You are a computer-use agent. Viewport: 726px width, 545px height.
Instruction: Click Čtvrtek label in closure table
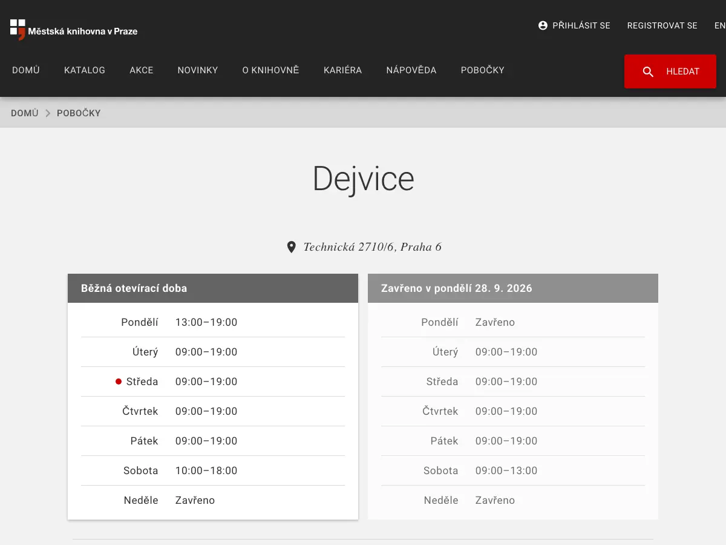coord(440,411)
